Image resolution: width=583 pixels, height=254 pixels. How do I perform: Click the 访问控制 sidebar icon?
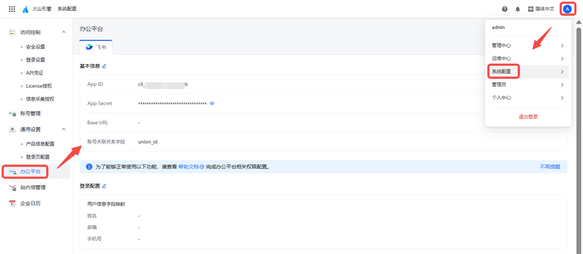coord(12,32)
